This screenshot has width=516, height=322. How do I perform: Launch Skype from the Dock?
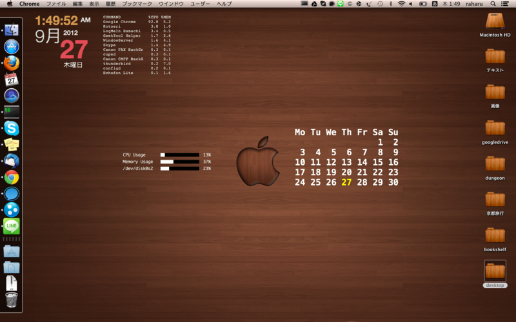(x=11, y=128)
